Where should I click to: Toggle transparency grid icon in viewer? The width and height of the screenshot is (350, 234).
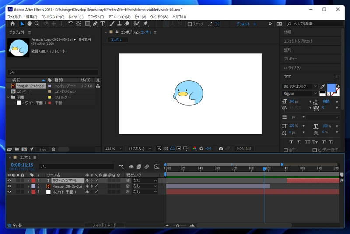click(166, 149)
